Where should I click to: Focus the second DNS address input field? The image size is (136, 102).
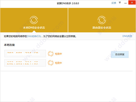coord(25,63)
